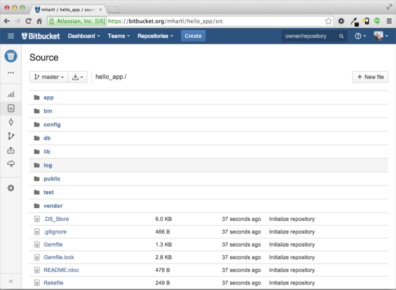
Task: Reload the page with browser refresh icon
Action: coord(28,21)
